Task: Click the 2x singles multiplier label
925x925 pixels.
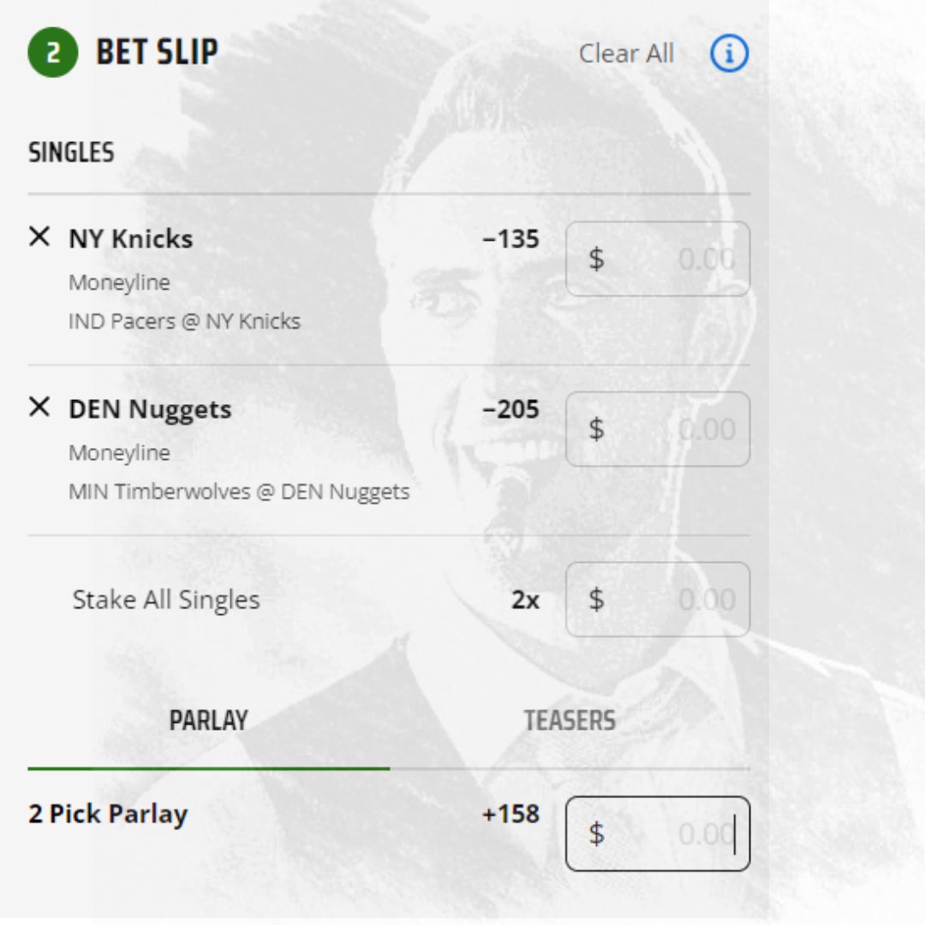Action: [x=525, y=600]
